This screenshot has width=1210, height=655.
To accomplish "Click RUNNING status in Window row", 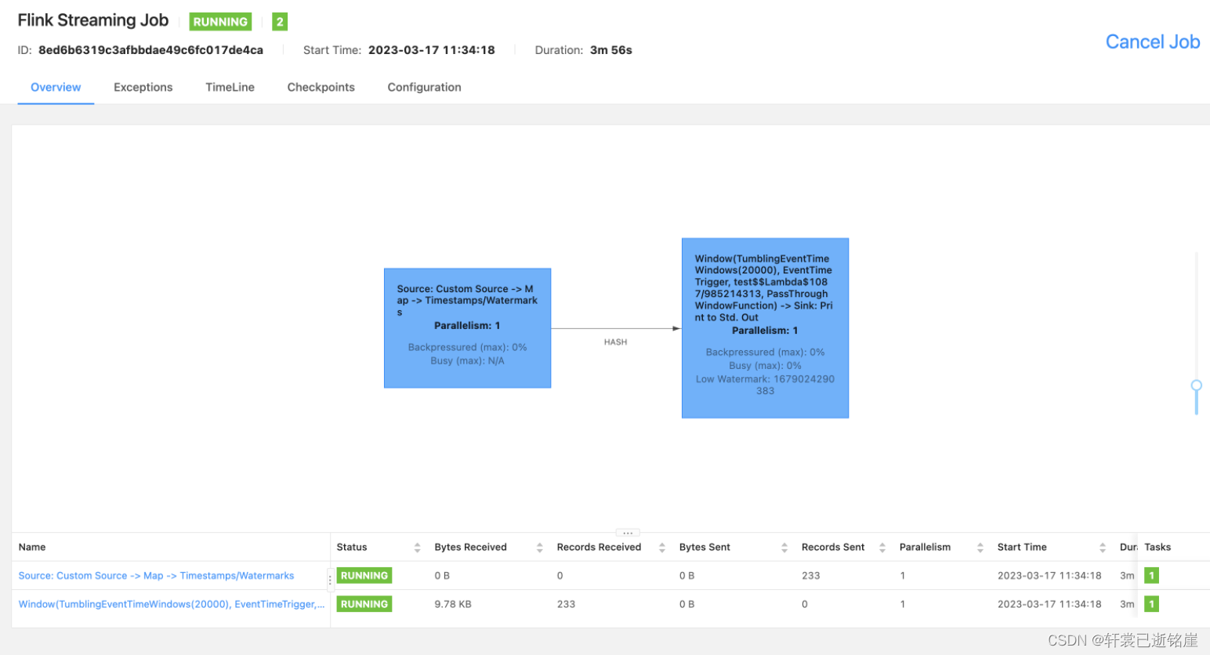I will (364, 604).
